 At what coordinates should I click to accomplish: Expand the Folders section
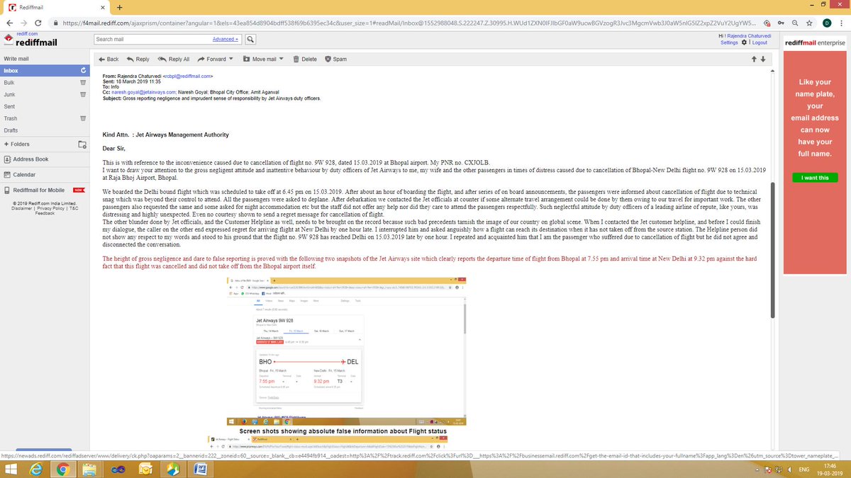(17, 144)
